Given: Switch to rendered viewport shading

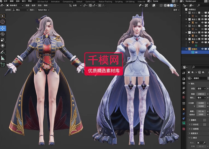Looking at the screenshot, I should point(175,6).
